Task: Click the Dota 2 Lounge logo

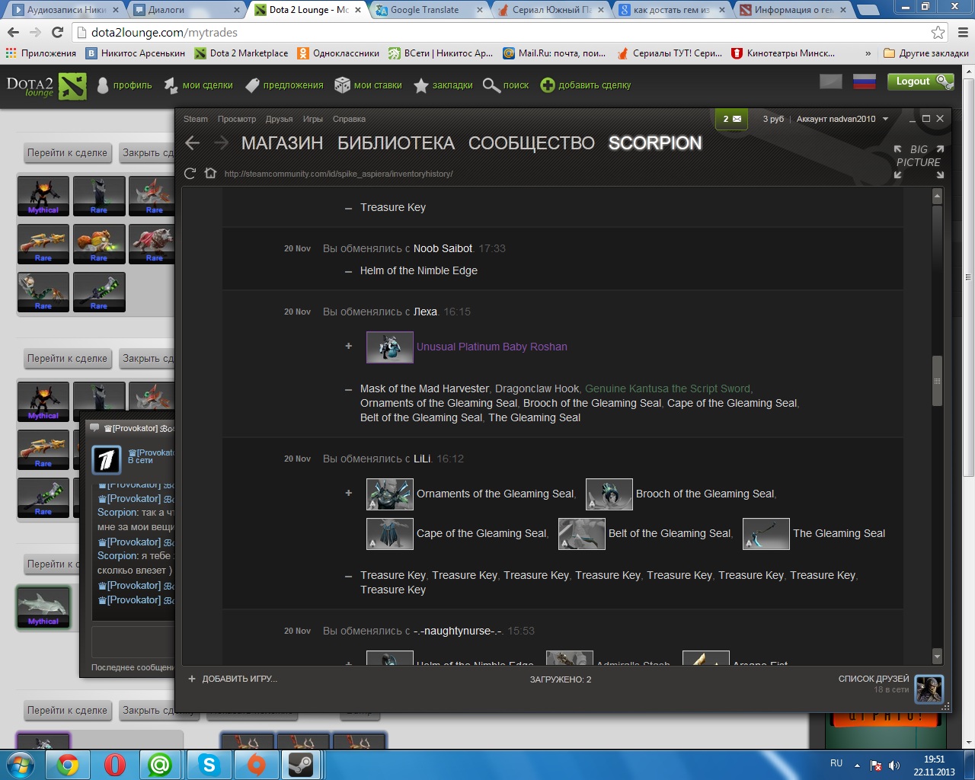Action: pyautogui.click(x=46, y=86)
